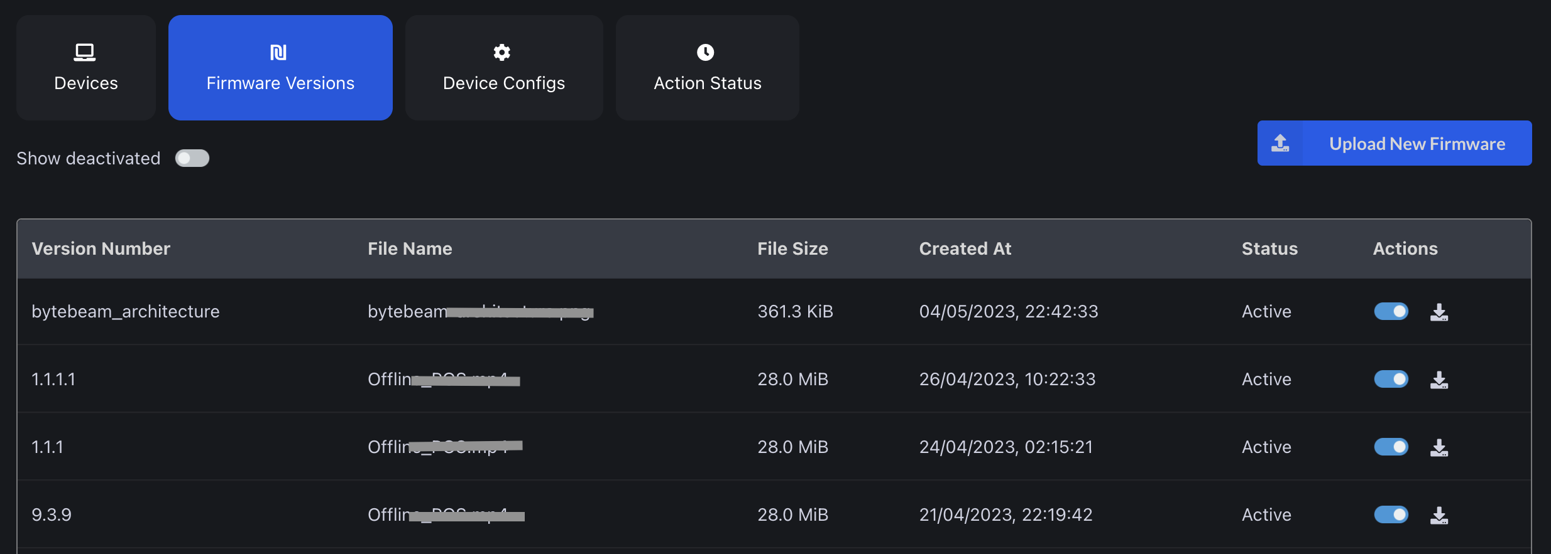This screenshot has width=1551, height=554.
Task: Download firmware version 1.1.1
Action: 1439,447
